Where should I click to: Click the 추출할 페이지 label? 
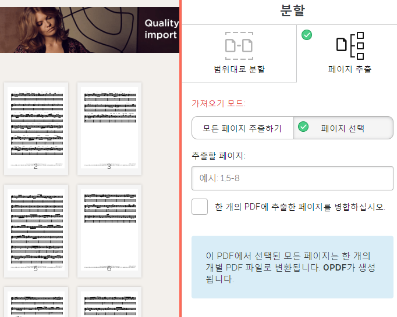pos(218,156)
